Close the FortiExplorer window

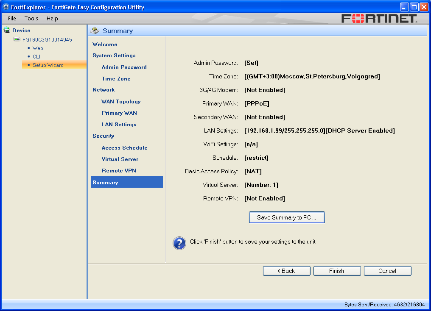click(x=424, y=7)
